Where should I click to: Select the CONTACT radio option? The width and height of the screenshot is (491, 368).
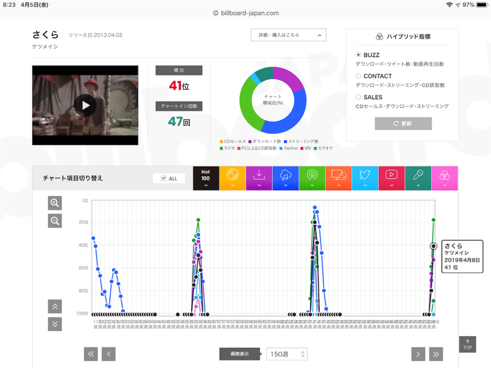(358, 76)
